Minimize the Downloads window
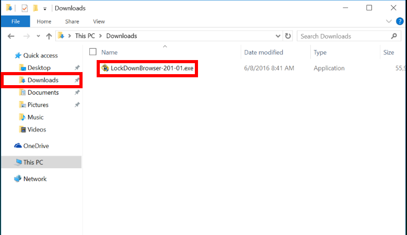This screenshot has height=235, width=407. point(345,8)
